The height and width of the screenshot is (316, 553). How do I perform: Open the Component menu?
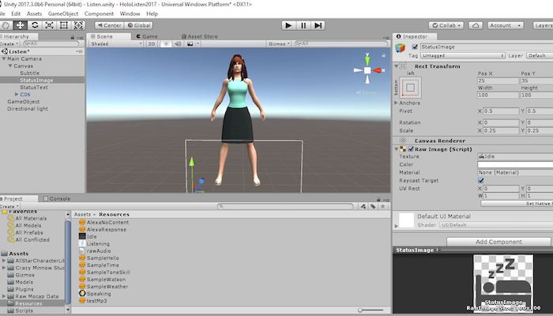click(x=99, y=13)
